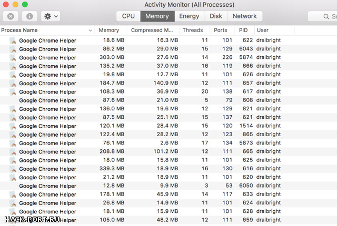
Task: Go to the Disk tab
Action: coord(216,16)
